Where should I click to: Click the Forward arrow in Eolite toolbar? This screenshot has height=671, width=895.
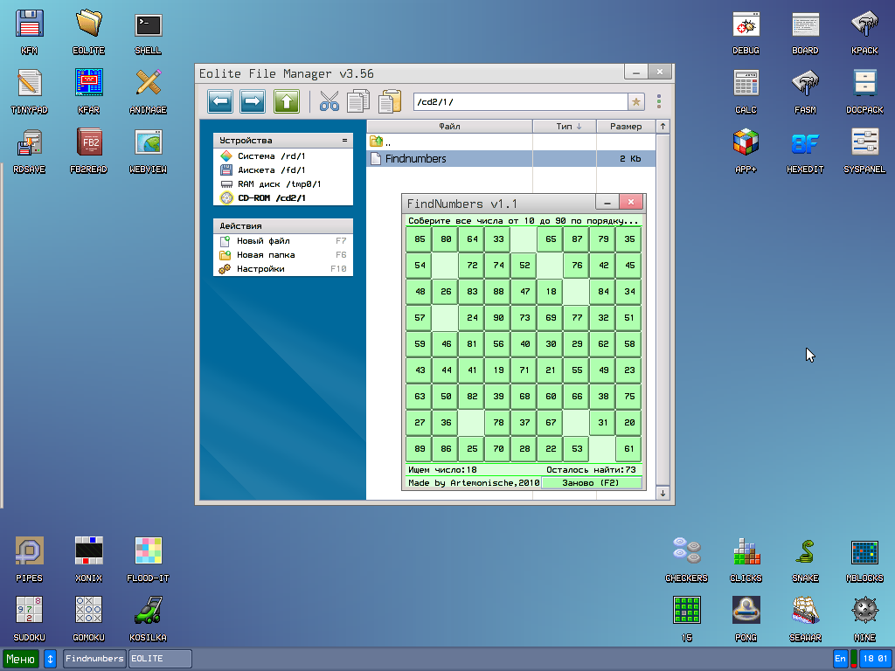click(x=253, y=101)
